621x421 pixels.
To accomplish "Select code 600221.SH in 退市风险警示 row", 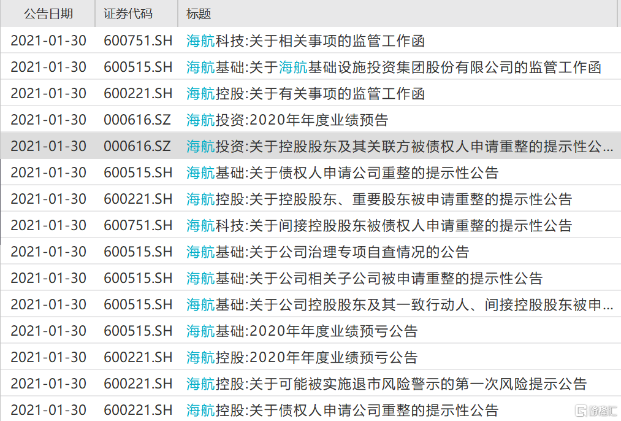I will click(x=138, y=384).
